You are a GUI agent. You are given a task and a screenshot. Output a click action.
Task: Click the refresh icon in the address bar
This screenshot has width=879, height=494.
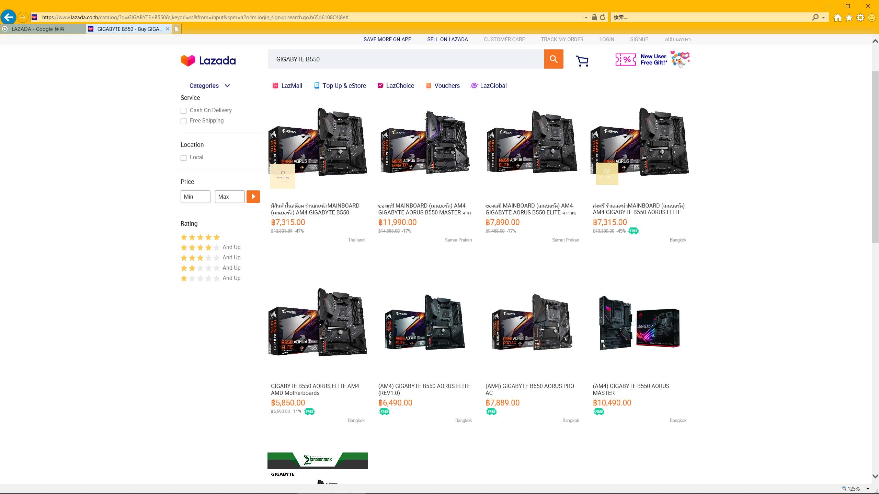603,17
